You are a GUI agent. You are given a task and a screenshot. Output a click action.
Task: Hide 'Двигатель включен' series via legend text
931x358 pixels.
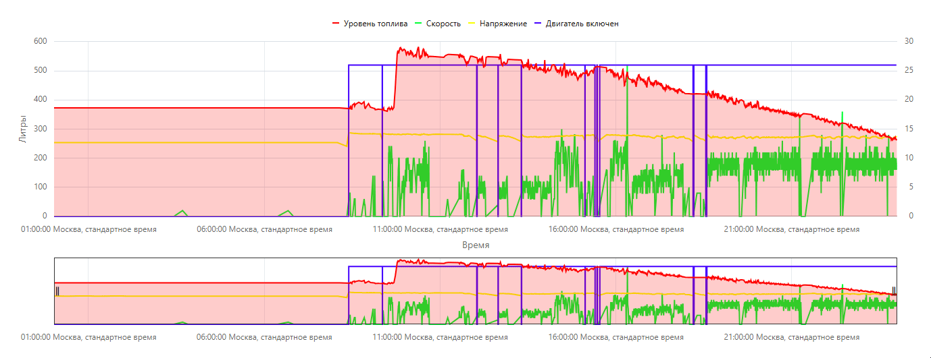click(582, 24)
